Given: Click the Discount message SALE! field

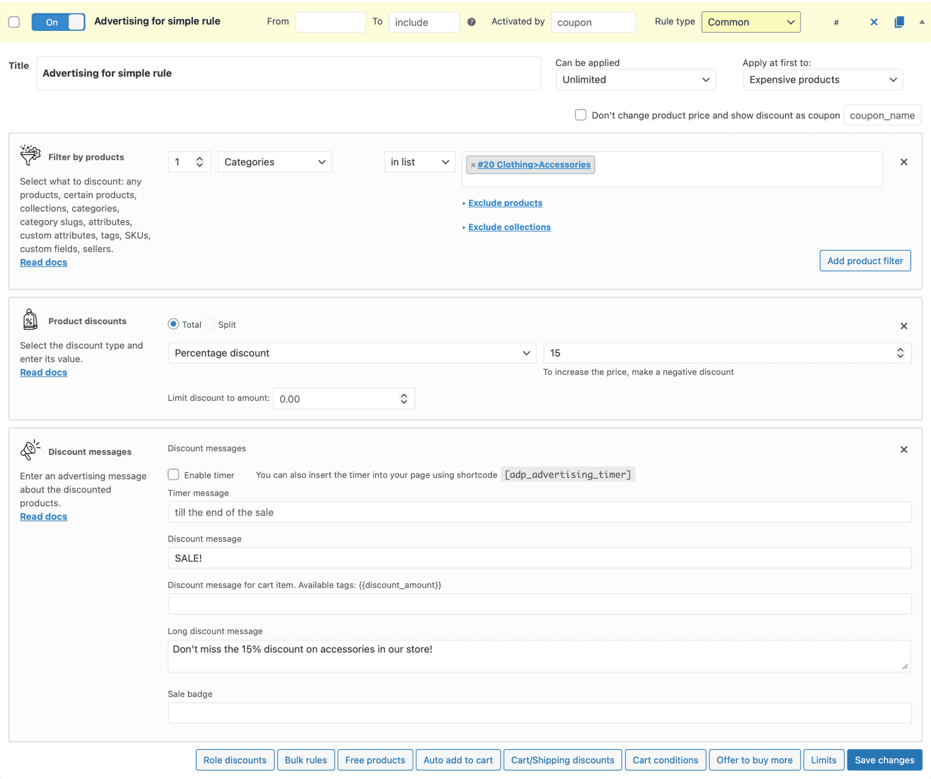Looking at the screenshot, I should coord(539,558).
